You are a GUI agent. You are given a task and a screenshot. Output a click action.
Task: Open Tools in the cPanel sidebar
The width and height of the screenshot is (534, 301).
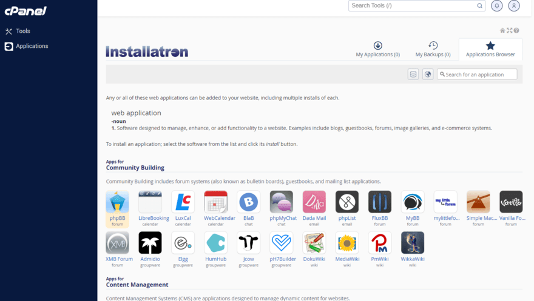[x=18, y=31]
